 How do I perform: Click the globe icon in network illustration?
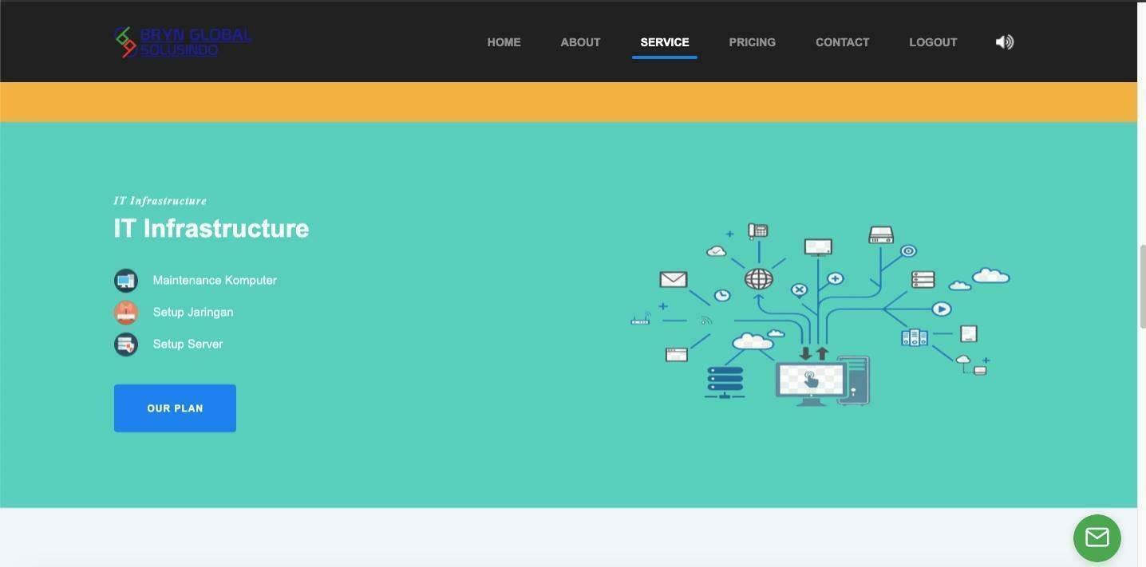(x=758, y=279)
